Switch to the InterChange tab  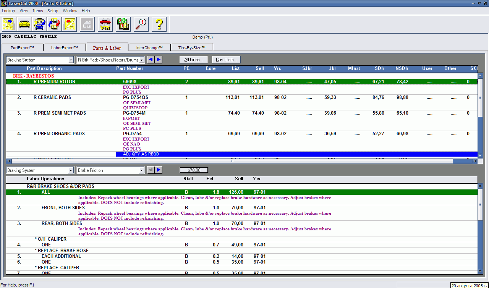pos(149,48)
